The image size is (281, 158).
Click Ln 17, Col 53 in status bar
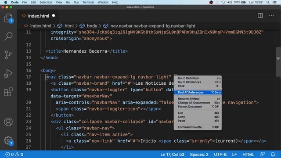click(172, 154)
